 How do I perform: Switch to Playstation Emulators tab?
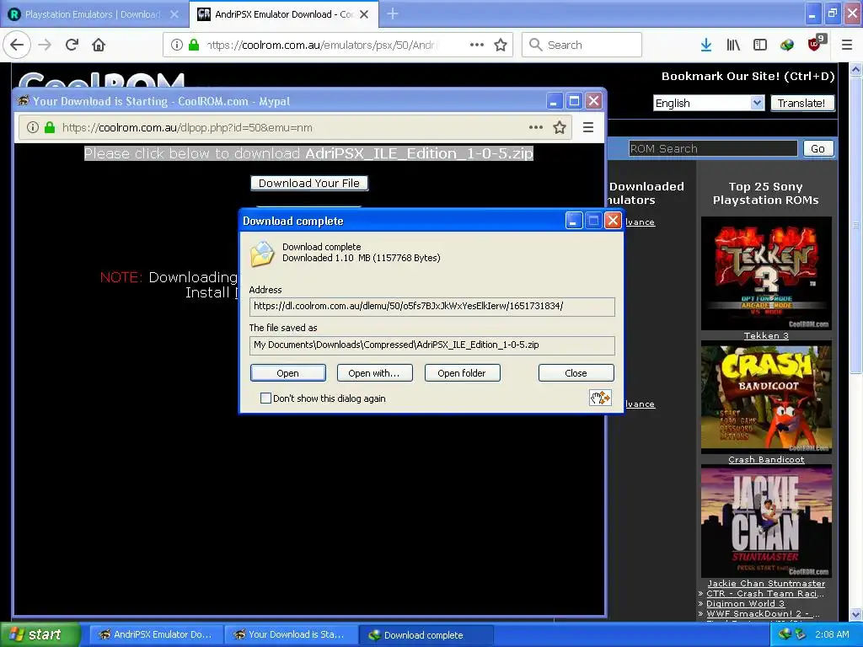pyautogui.click(x=94, y=14)
